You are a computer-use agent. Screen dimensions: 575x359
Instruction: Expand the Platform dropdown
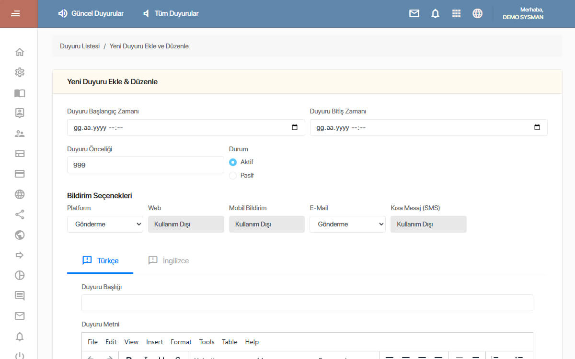coord(105,224)
